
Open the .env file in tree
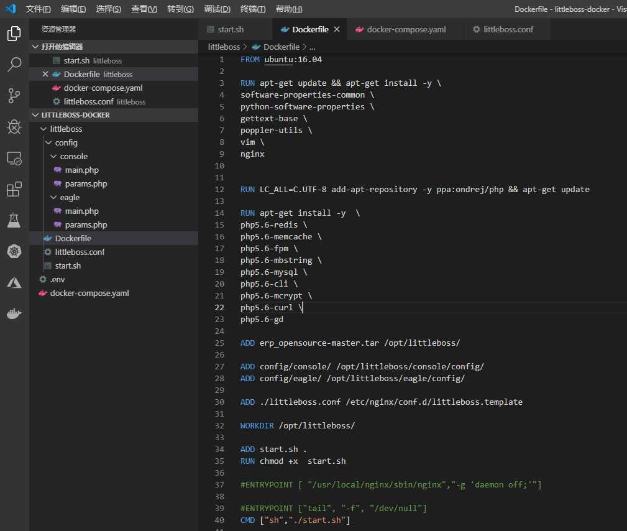[114, 279]
